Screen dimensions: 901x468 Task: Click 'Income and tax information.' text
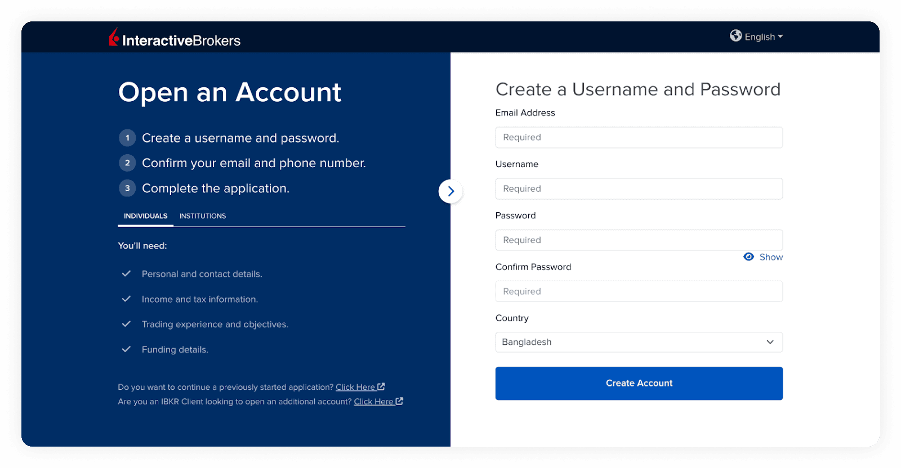(x=200, y=299)
